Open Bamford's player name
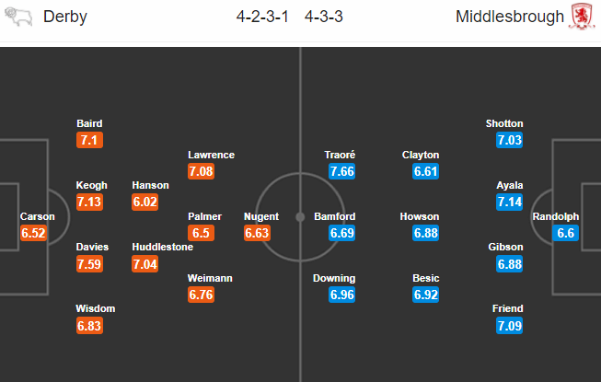Image resolution: width=601 pixels, height=382 pixels. (334, 217)
